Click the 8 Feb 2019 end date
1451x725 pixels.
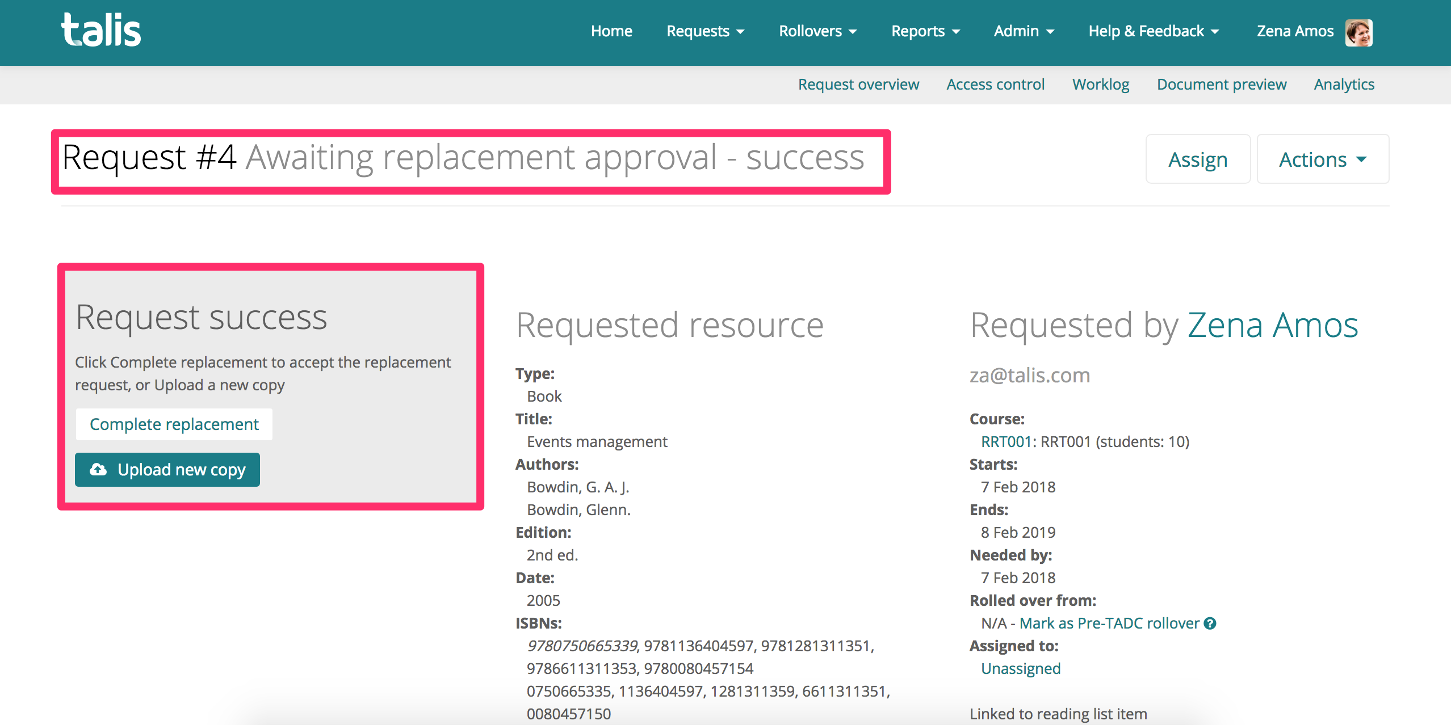click(1018, 532)
